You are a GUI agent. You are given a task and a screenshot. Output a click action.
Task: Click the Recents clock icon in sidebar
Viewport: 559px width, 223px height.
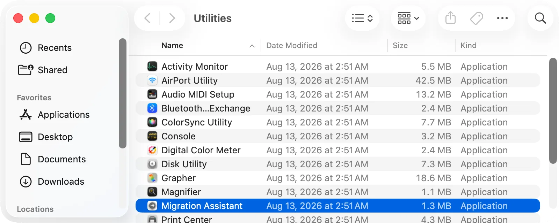[26, 48]
